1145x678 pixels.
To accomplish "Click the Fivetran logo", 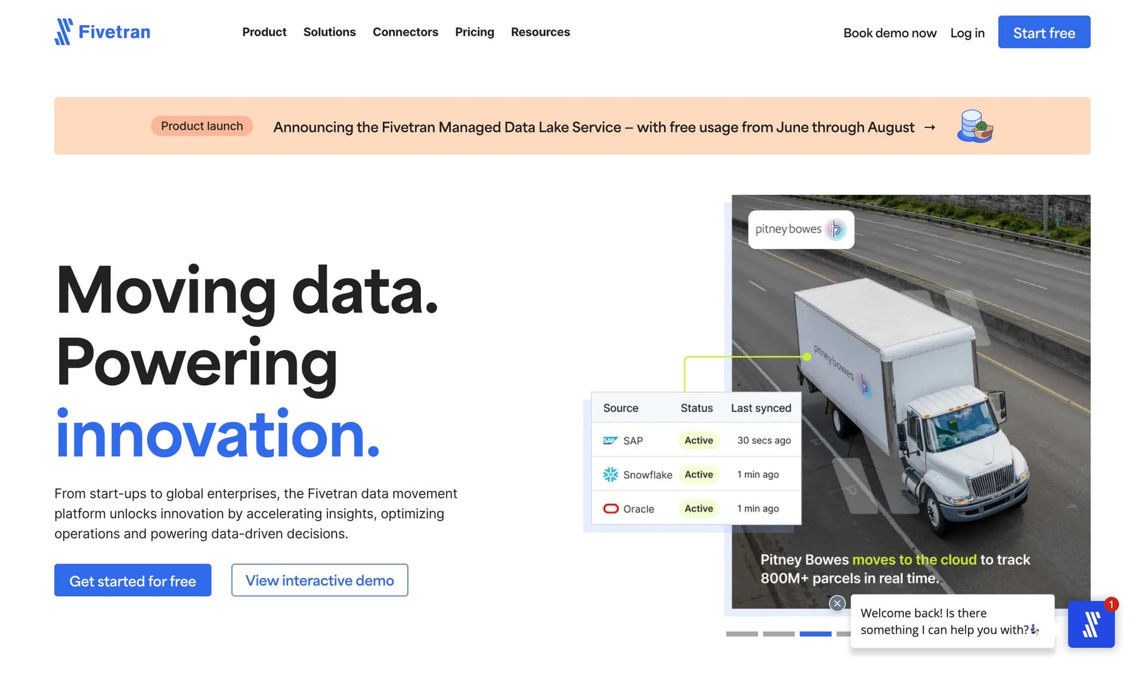I will (102, 32).
